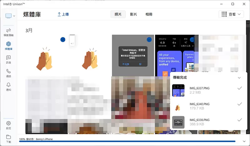Expand the device selector chevron
Screen dimensions: 250x146
[14, 16]
